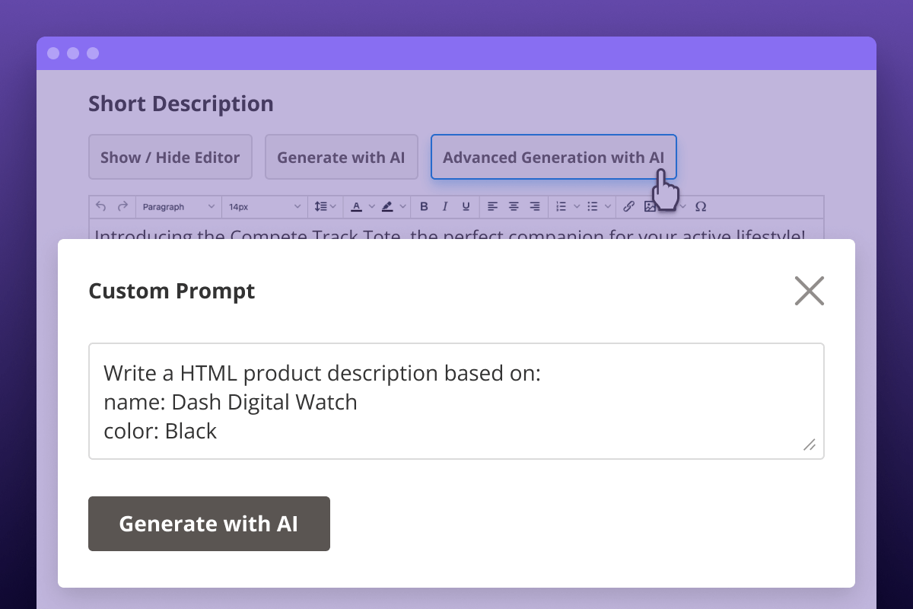The height and width of the screenshot is (609, 913).
Task: Toggle bold formatting
Action: pyautogui.click(x=424, y=206)
